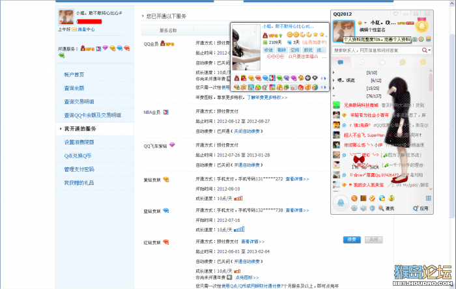This screenshot has height=289, width=456.
Task: Open 查询QQ卡余额及交易明细 sidebar entry
Action: point(93,115)
